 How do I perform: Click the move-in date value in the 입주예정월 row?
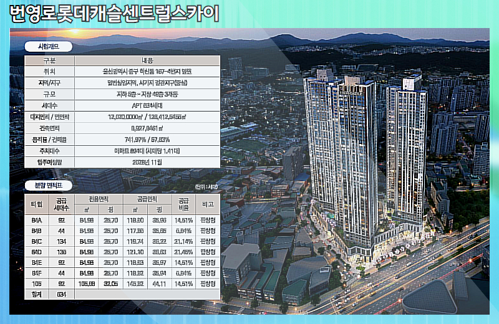click(x=147, y=162)
